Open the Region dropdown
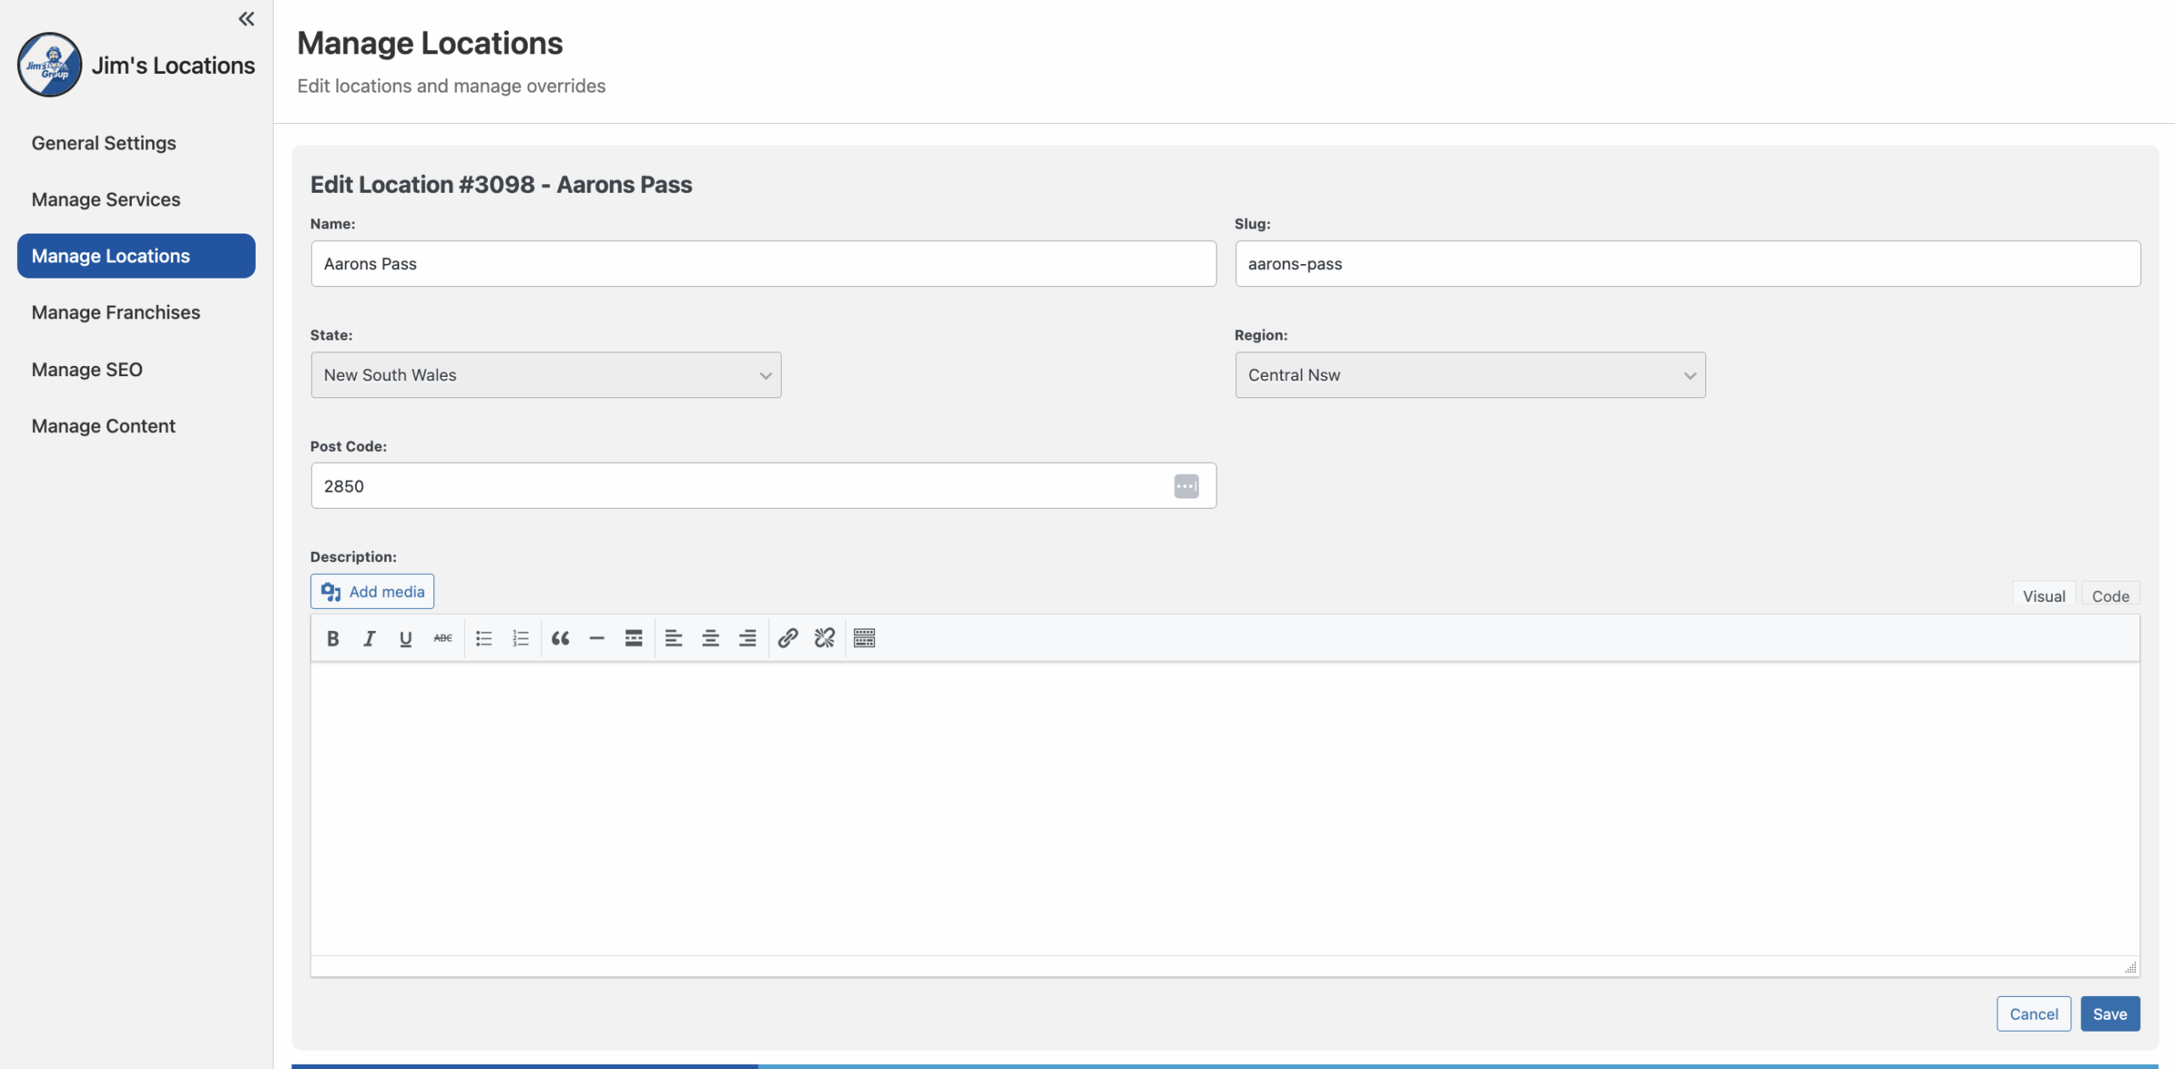The width and height of the screenshot is (2175, 1069). 1470,375
